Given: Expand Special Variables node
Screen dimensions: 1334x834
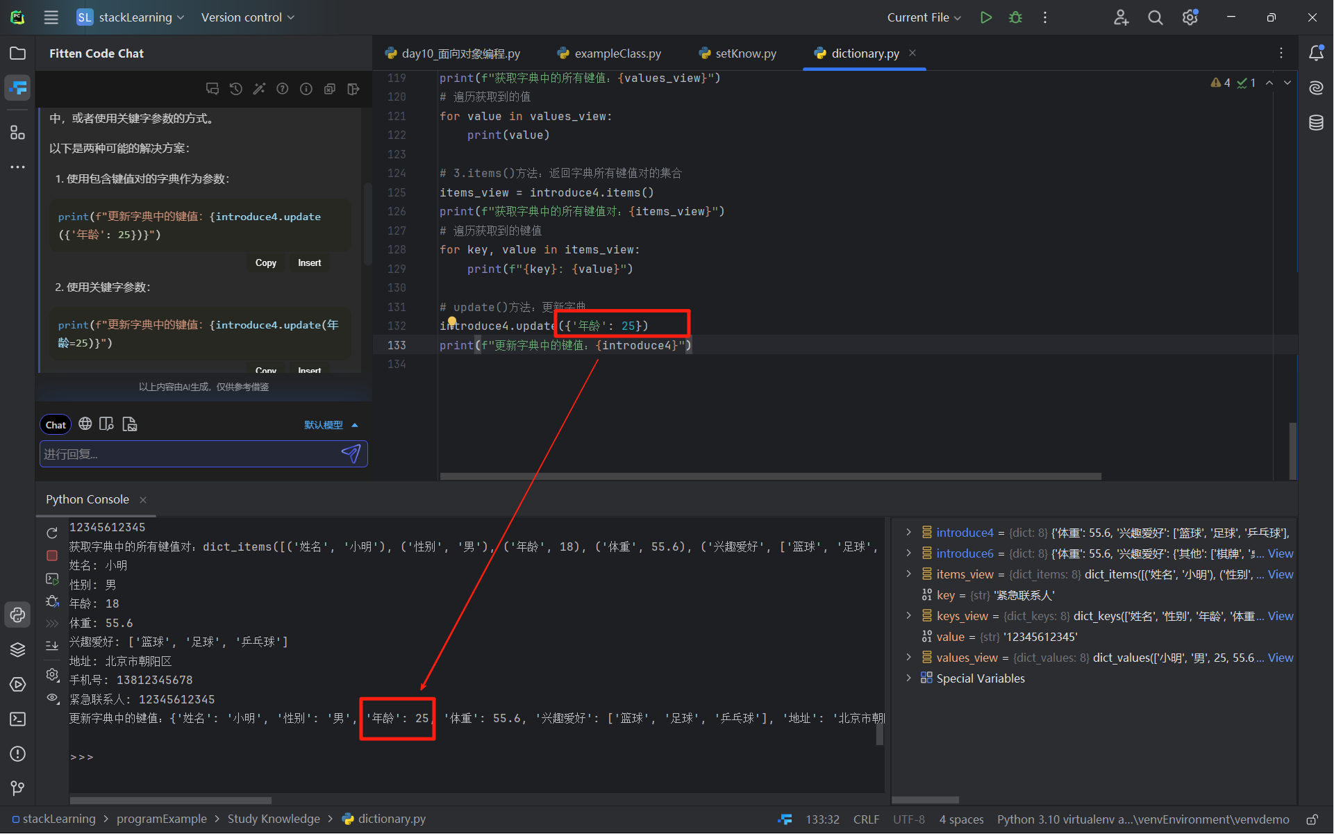Looking at the screenshot, I should pyautogui.click(x=908, y=678).
